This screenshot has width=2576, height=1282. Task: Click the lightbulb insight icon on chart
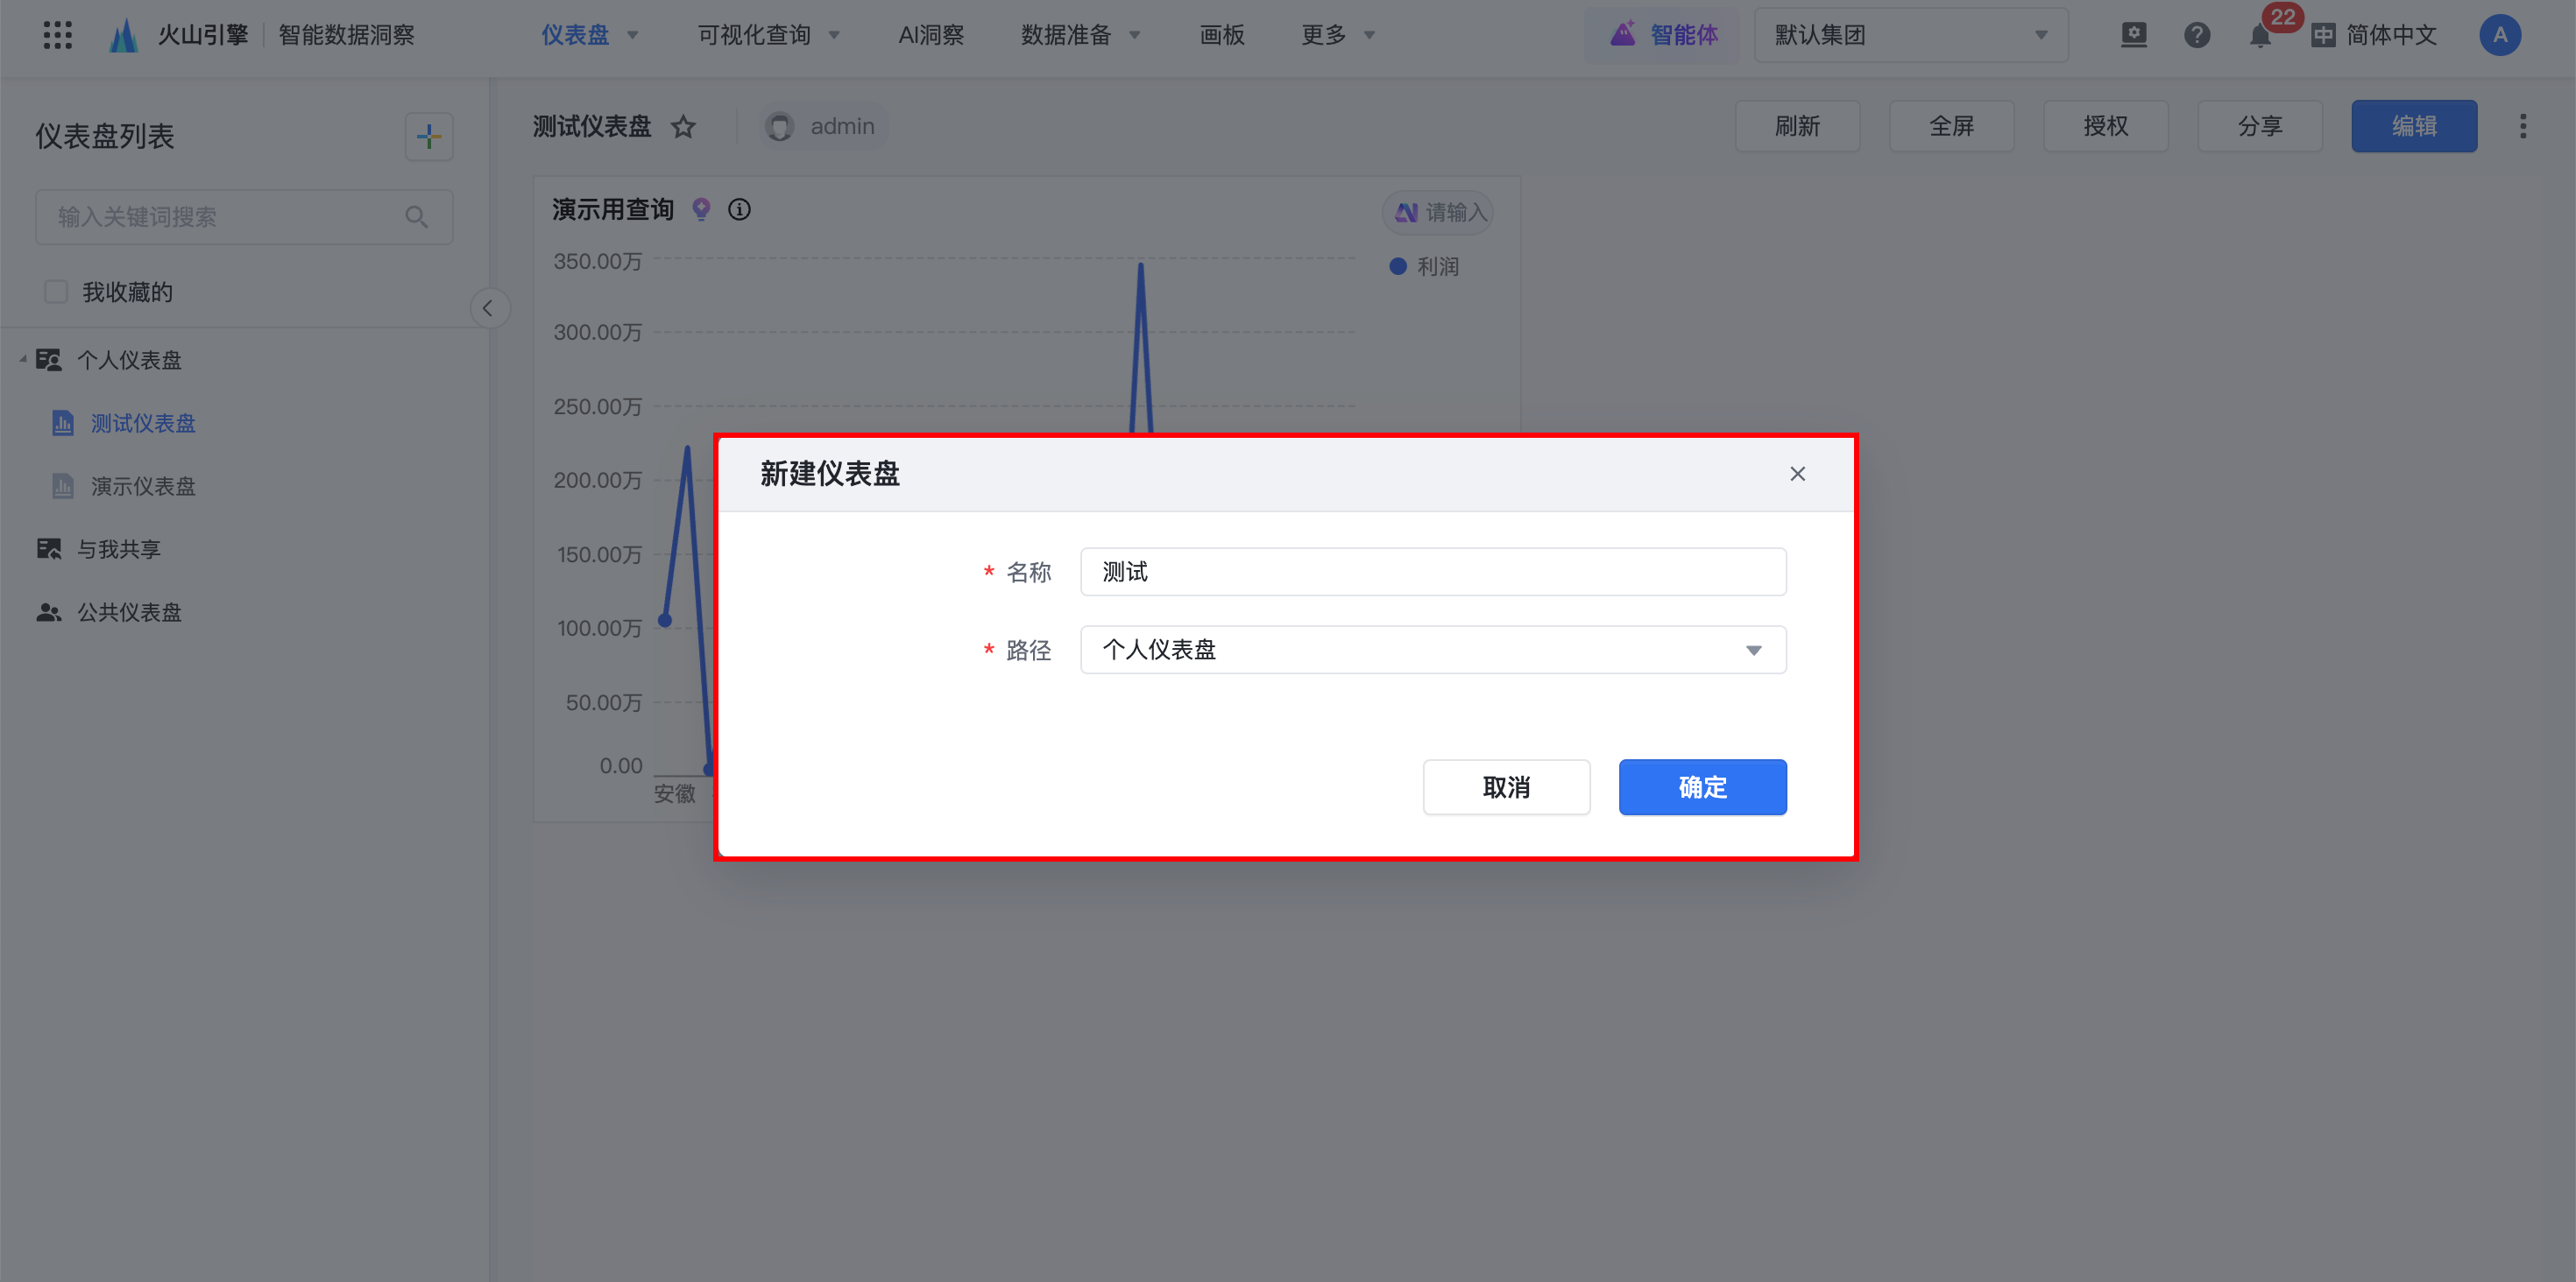(701, 210)
